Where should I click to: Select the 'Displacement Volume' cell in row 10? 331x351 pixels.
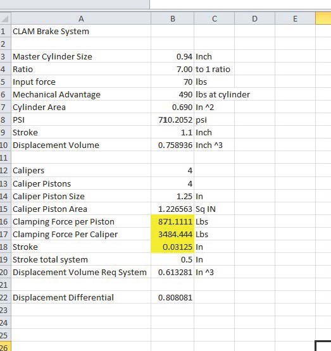pos(81,145)
